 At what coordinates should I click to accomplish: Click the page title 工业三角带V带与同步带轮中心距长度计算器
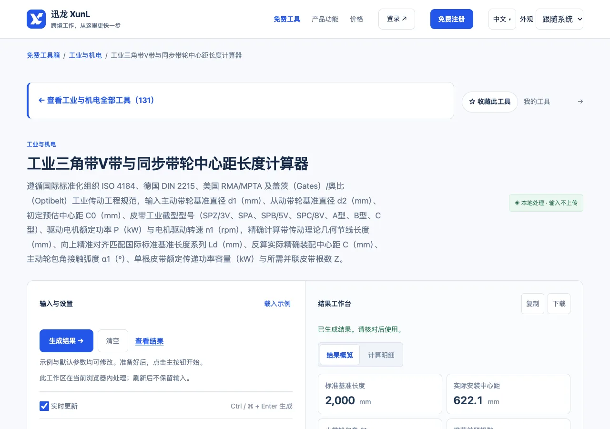point(168,163)
